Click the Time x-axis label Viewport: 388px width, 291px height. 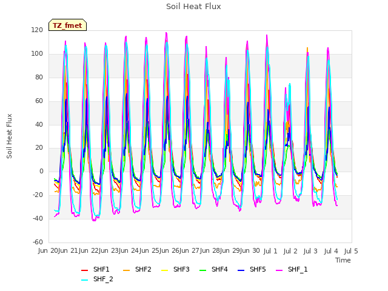[343, 260]
